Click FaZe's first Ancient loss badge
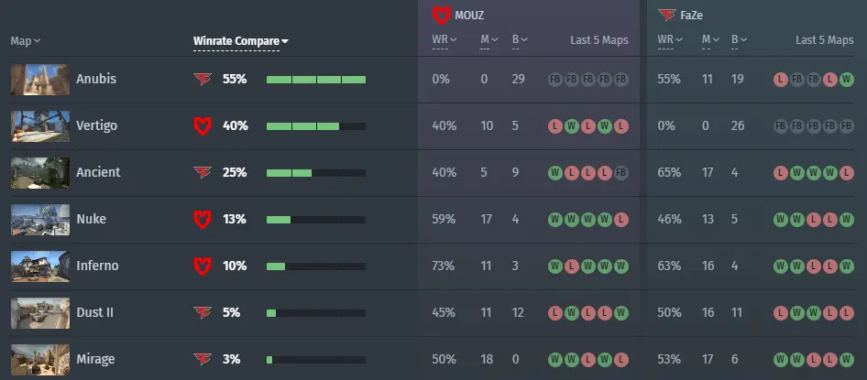 (x=780, y=173)
